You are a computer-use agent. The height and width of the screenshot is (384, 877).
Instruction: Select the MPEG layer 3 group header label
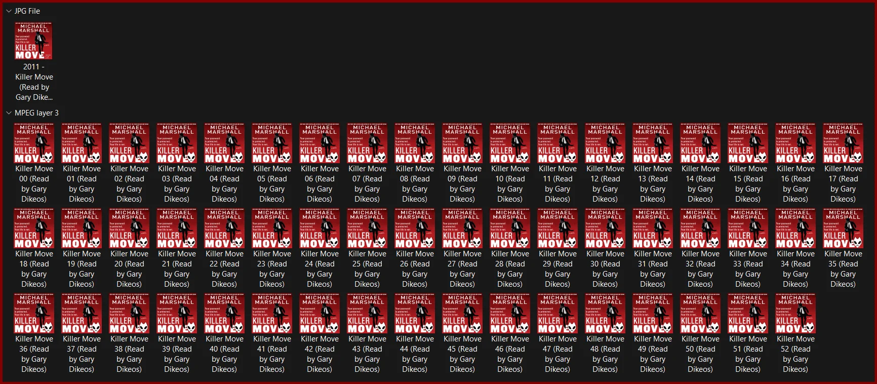point(36,113)
